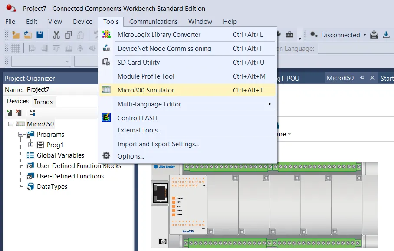Click the Options gear icon
Screen dimensions: 394x251
(106, 155)
